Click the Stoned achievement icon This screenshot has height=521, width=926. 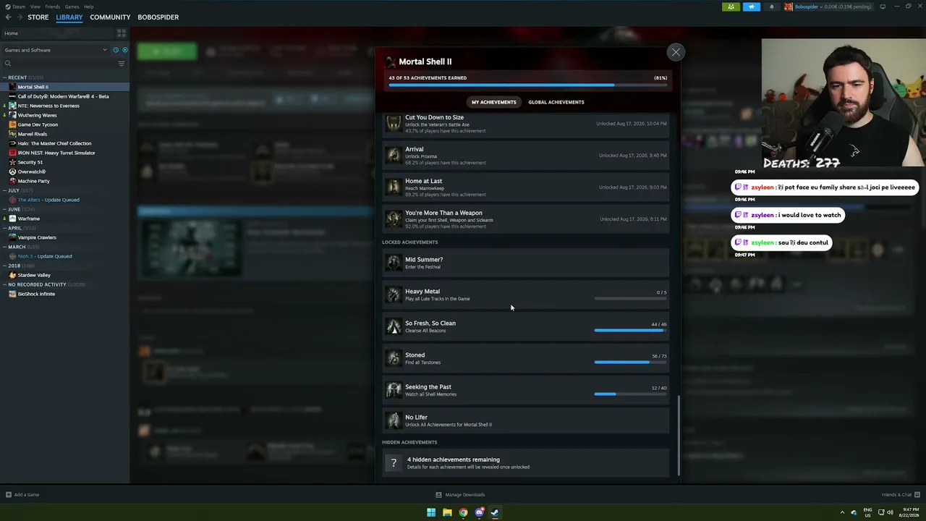point(394,358)
